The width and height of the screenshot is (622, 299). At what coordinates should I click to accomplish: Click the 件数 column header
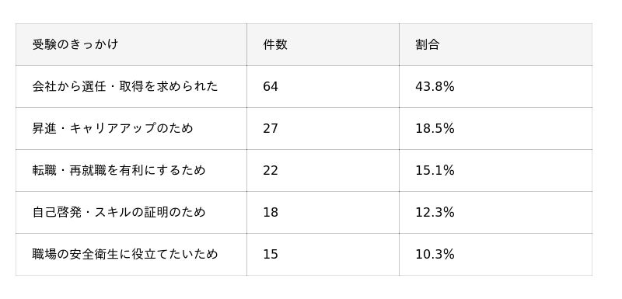323,44
